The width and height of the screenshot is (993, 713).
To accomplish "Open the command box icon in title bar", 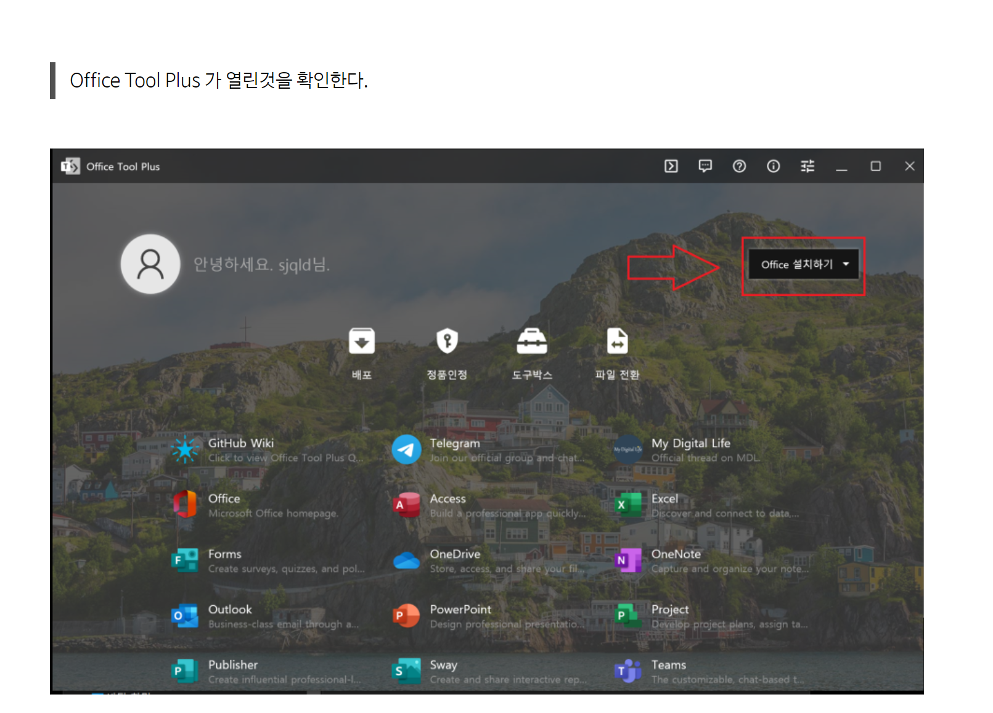I will (x=671, y=166).
